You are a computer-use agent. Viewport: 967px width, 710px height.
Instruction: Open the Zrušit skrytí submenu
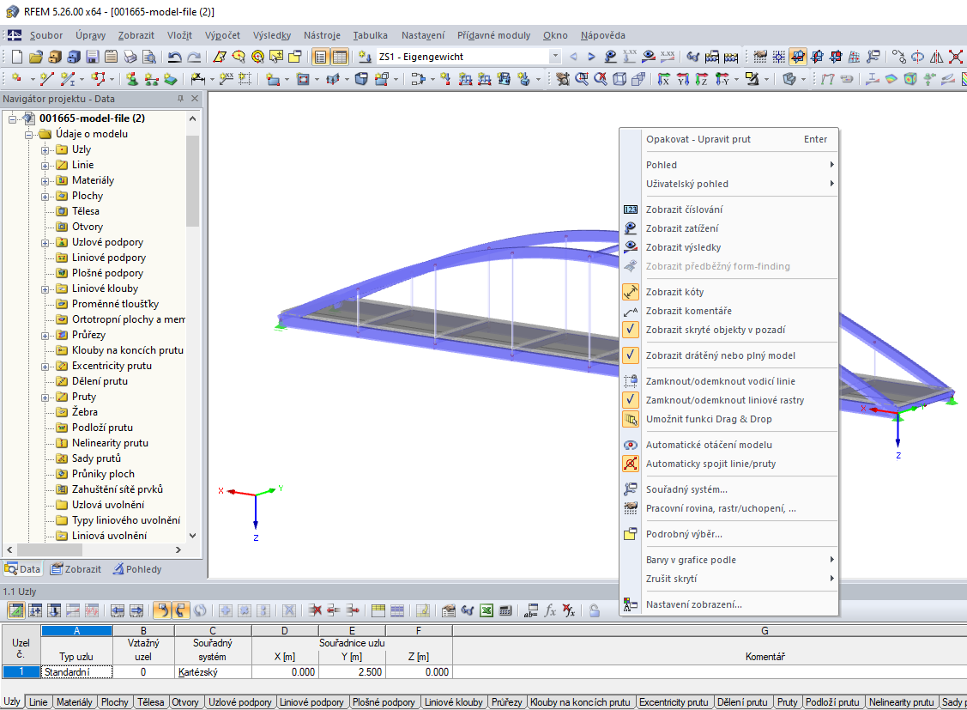click(728, 580)
